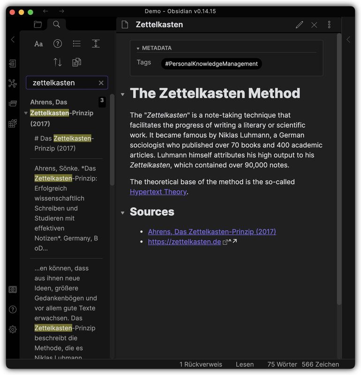
Task: Click the Zettelkasten note title
Action: [159, 25]
